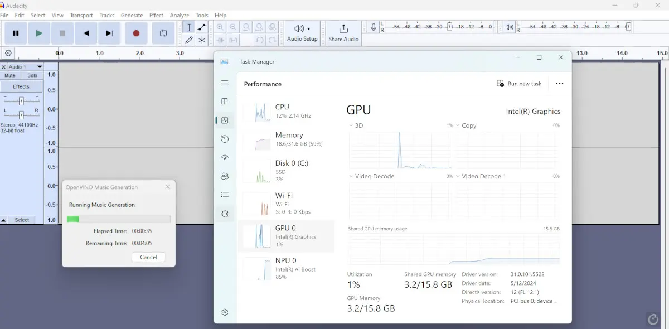
Task: Open the Generate menu
Action: pos(132,15)
